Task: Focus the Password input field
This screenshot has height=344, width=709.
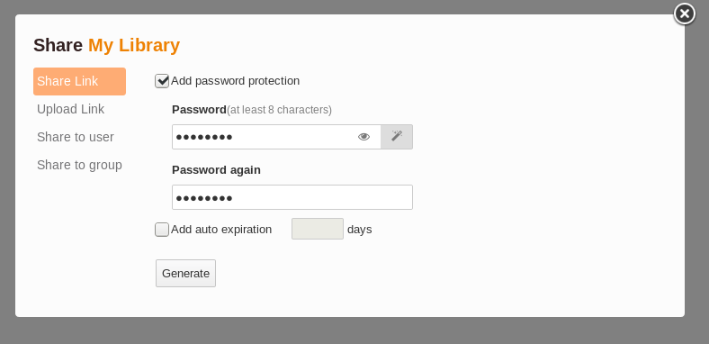Action: click(276, 137)
